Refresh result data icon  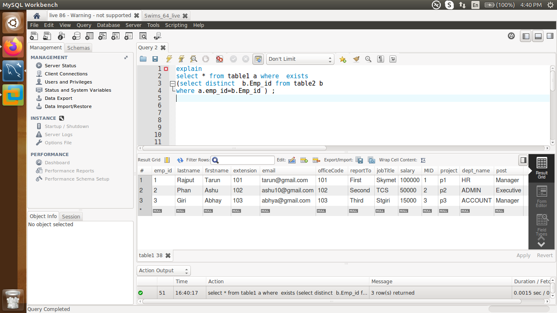point(180,160)
